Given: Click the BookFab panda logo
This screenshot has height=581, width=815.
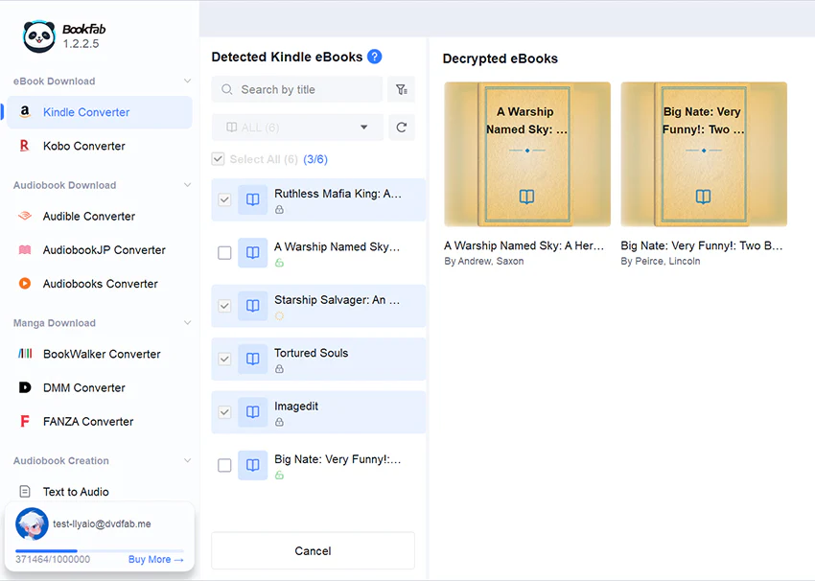Looking at the screenshot, I should coord(39,36).
